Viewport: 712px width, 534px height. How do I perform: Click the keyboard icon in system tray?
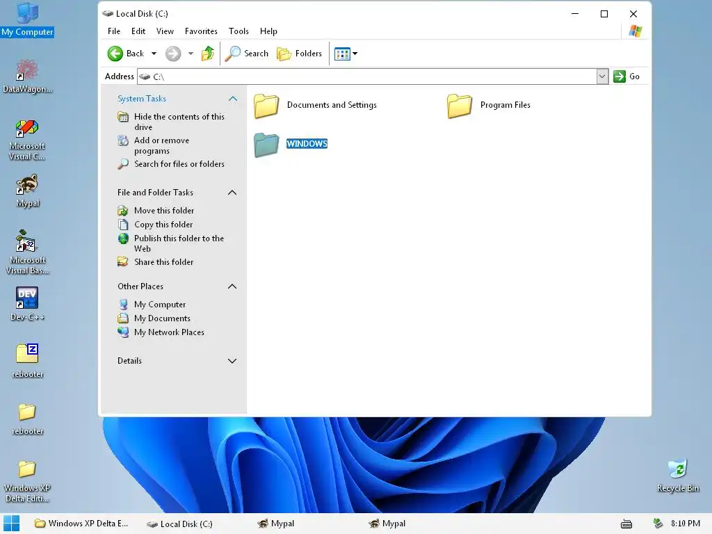626,524
